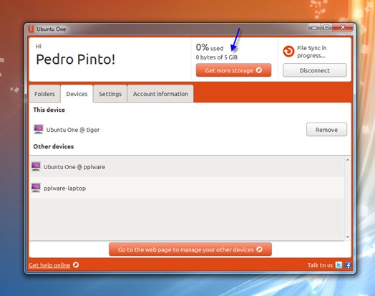Click the computer icon beside Ubuntu One @ pplware

coord(36,166)
